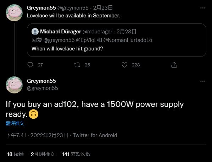Click the 翻译推文 translate link
The width and height of the screenshot is (212, 162).
pyautogui.click(x=15, y=123)
